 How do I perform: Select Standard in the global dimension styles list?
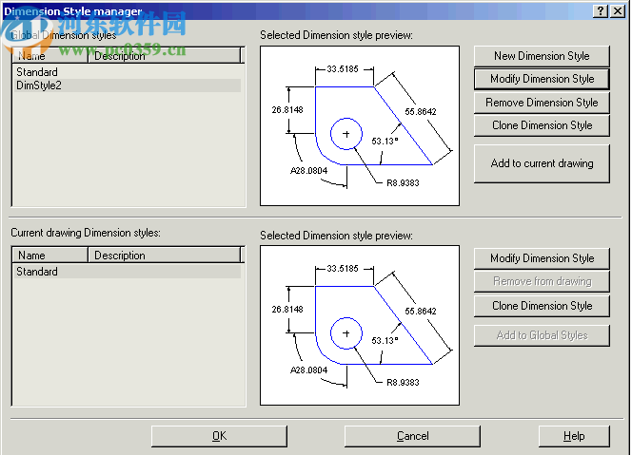tap(37, 72)
